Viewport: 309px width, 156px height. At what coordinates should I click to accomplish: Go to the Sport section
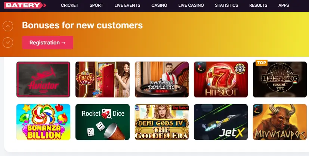(x=96, y=5)
